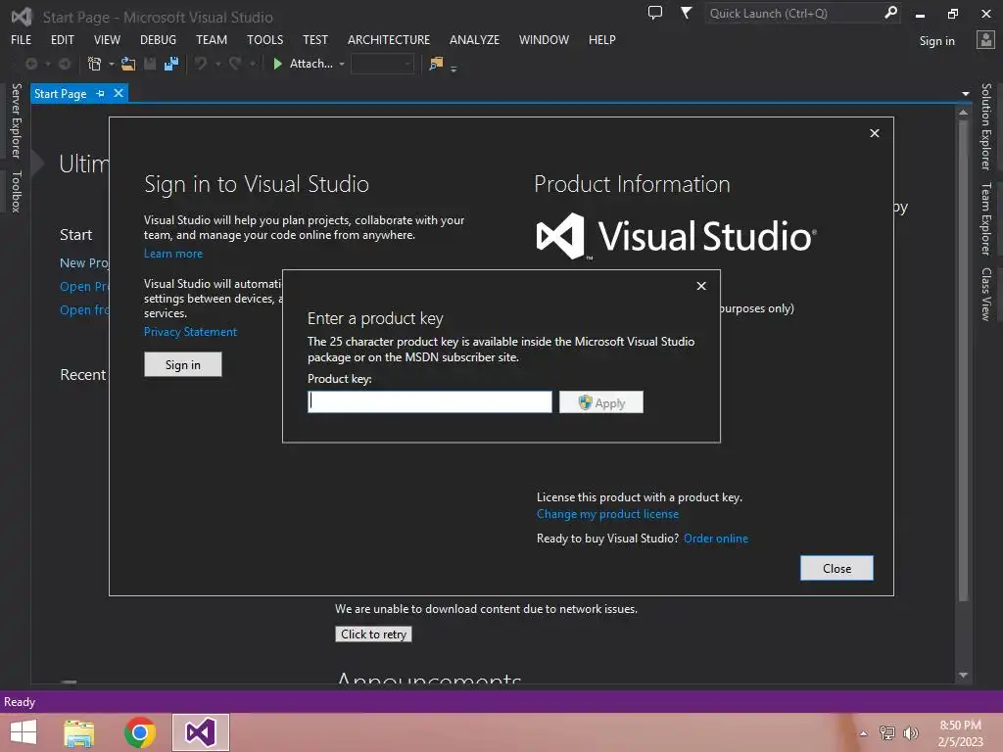Open the document tab list dropdown arrow
The height and width of the screenshot is (752, 1003).
(965, 94)
